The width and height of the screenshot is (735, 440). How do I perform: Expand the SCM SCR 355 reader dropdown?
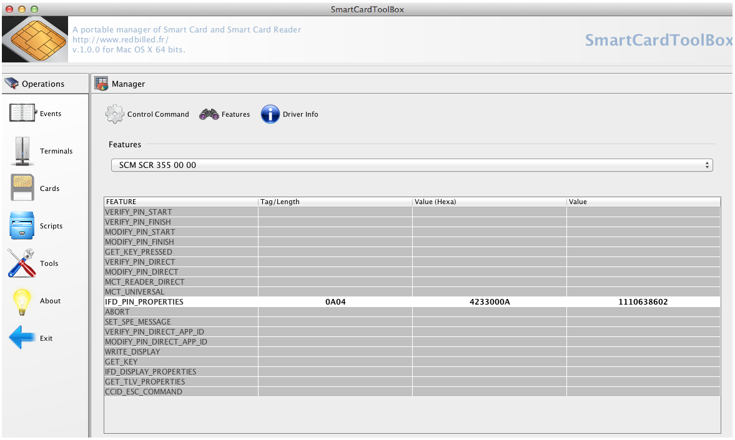(412, 165)
